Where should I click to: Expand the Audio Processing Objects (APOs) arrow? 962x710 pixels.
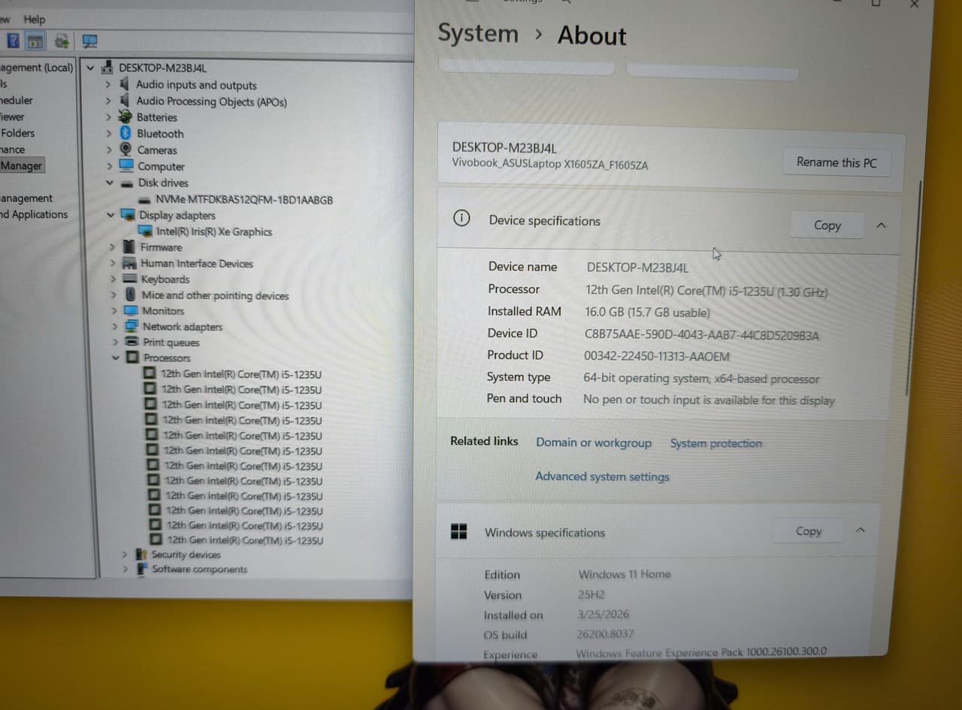point(108,101)
